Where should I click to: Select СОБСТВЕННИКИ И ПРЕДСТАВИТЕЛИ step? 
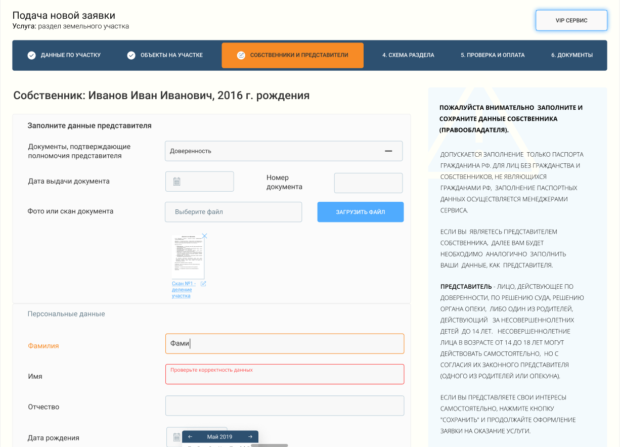click(292, 55)
